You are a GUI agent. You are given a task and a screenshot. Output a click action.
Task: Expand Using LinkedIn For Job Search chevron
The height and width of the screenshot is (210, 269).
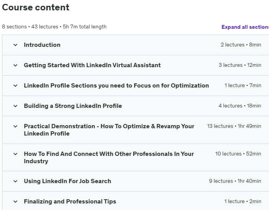15,181
